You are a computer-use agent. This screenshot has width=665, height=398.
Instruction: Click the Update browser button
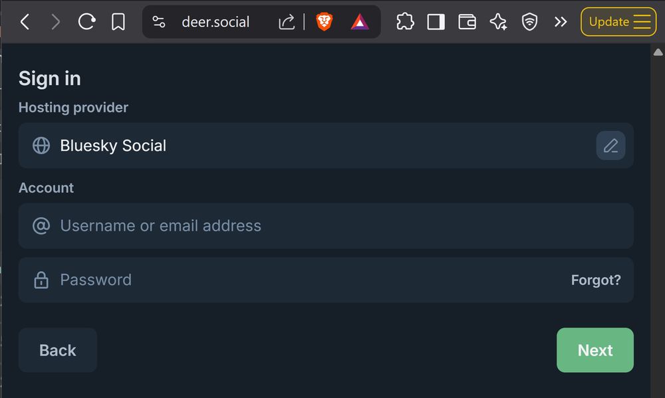point(618,21)
